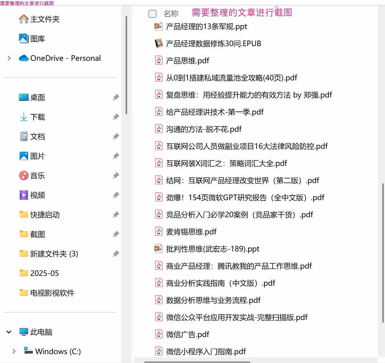Click PowerPoint icon of 产品经理的13条军规.ppt
The width and height of the screenshot is (385, 363).
[x=158, y=27]
